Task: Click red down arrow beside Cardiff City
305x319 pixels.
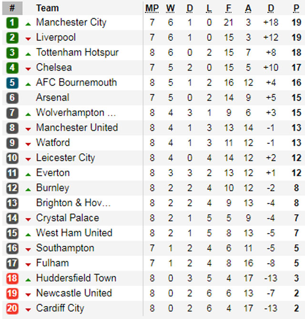Action: click(x=28, y=309)
